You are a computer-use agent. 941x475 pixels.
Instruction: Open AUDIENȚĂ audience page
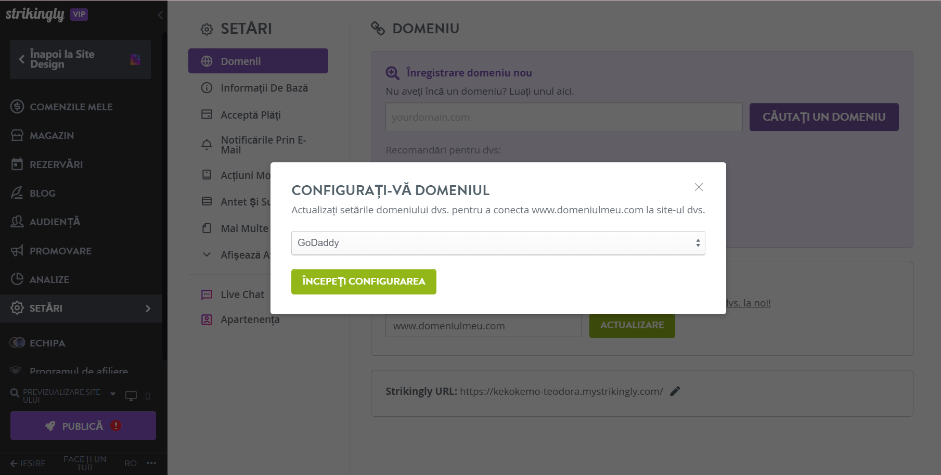55,222
